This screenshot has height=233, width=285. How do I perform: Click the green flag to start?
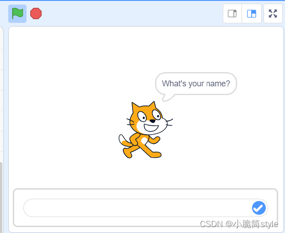click(x=17, y=14)
